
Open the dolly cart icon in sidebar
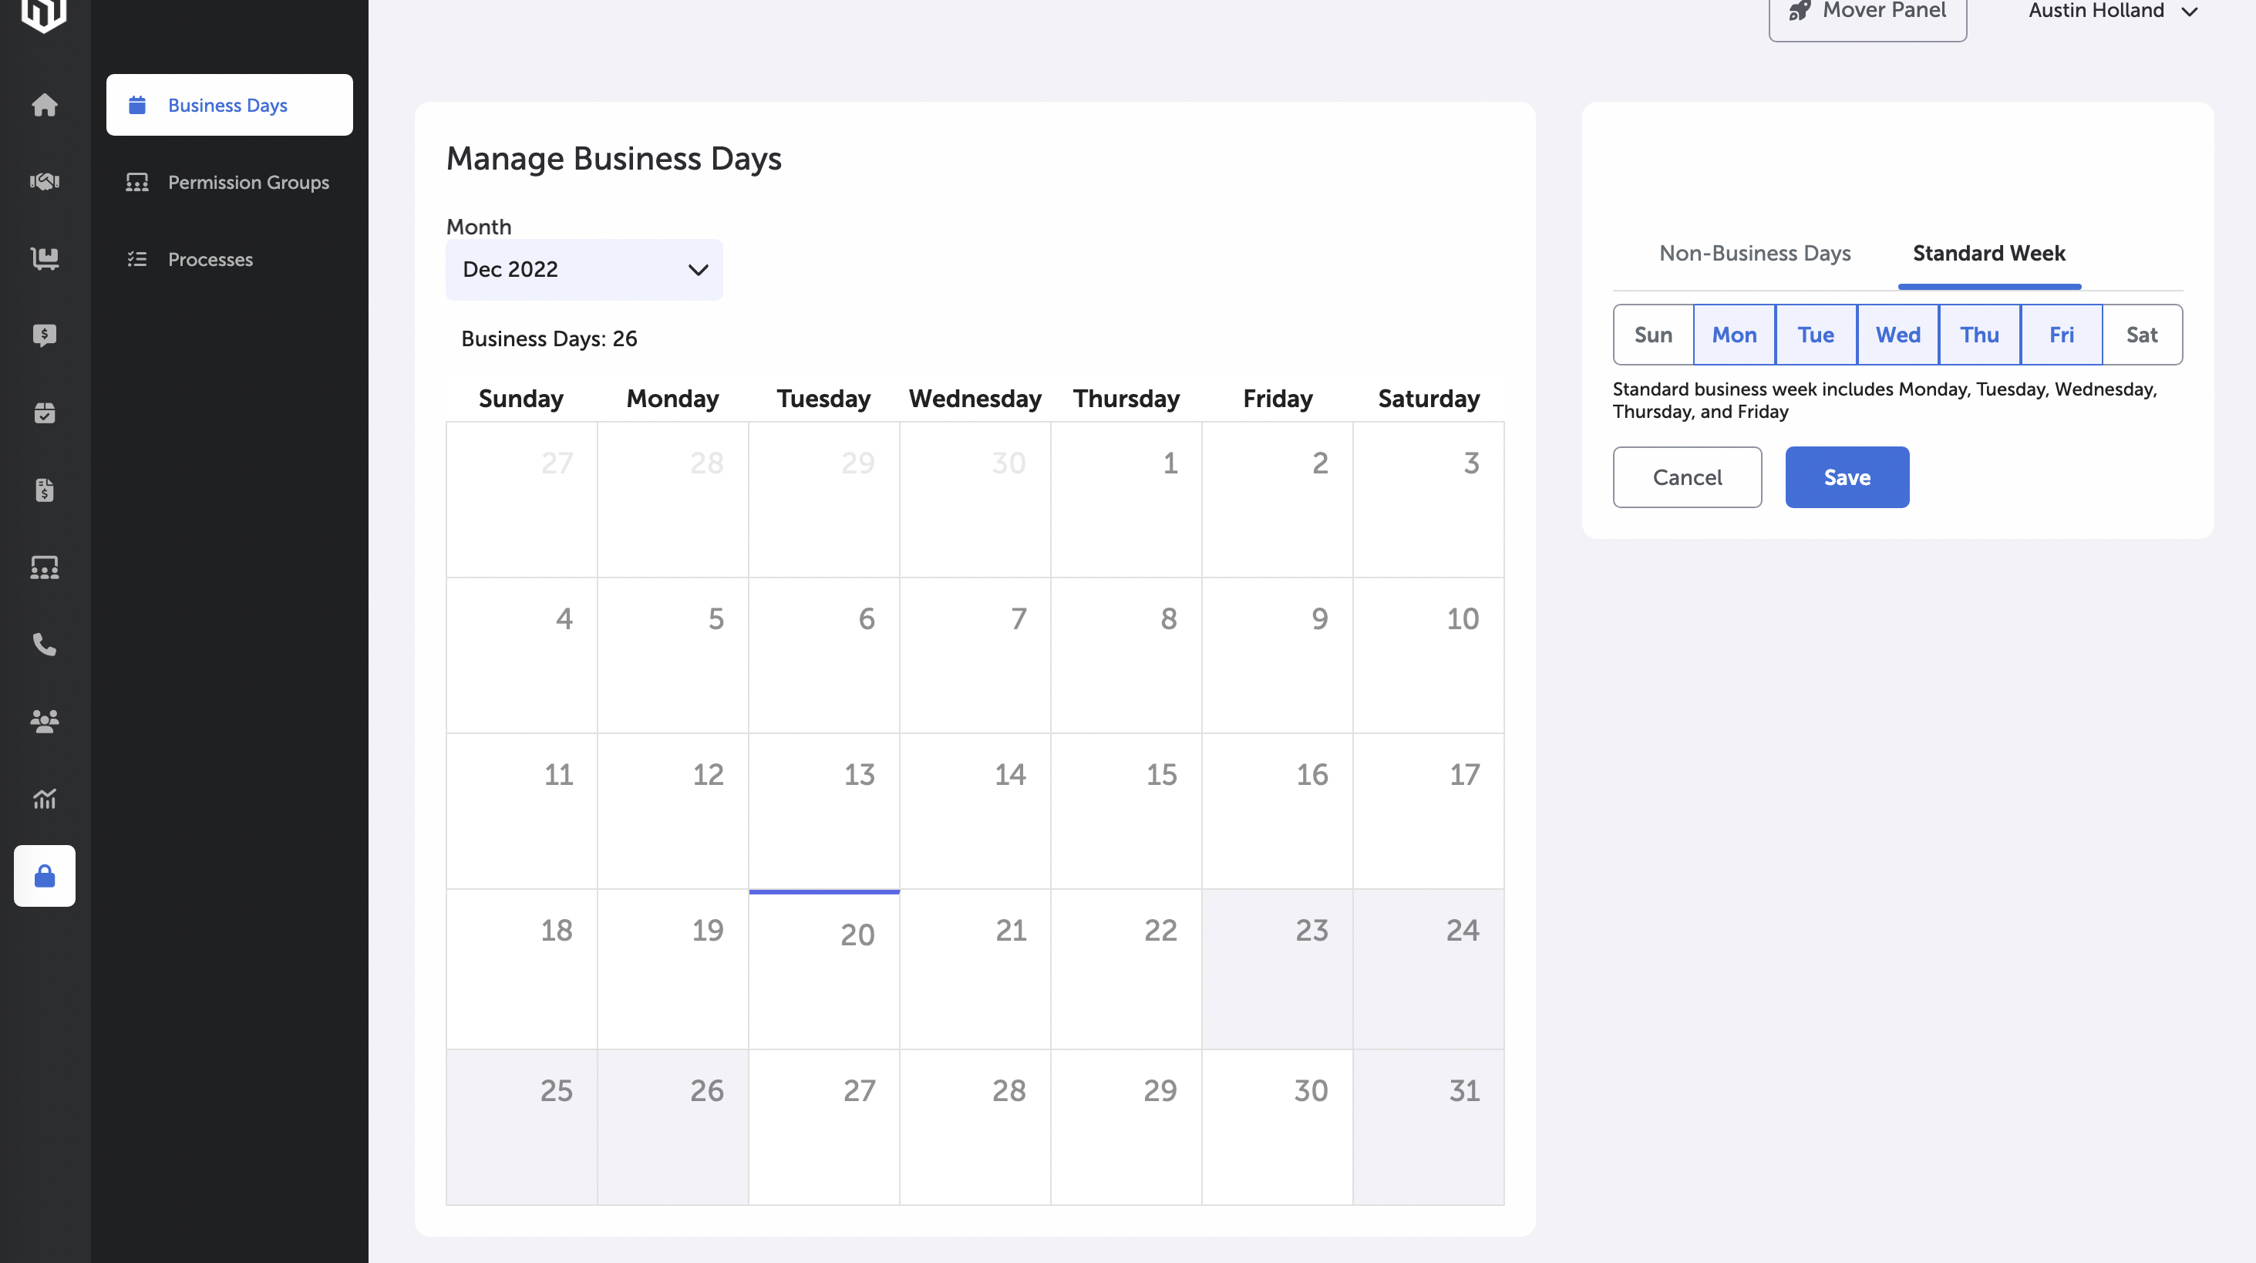pos(45,258)
